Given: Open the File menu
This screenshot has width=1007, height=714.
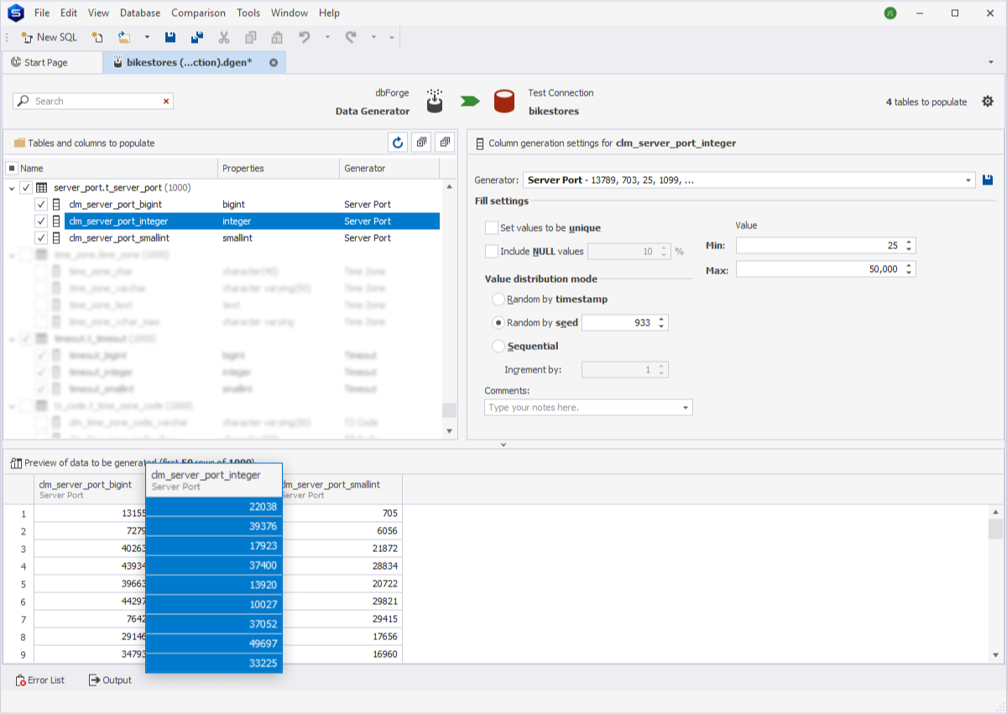Looking at the screenshot, I should tap(42, 13).
